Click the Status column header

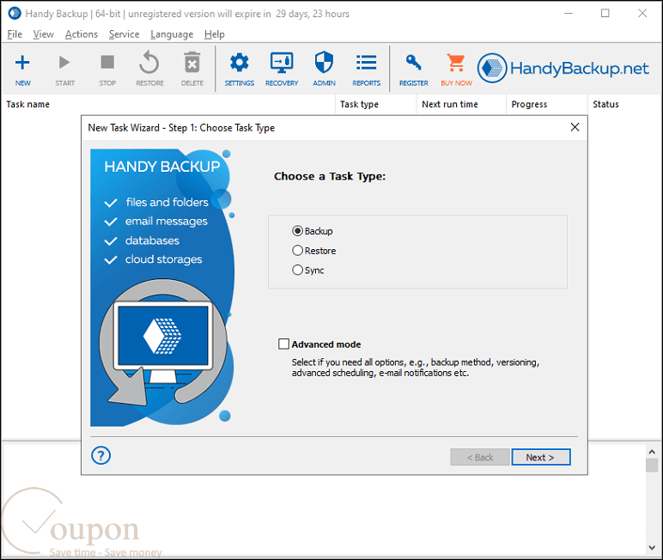point(625,104)
